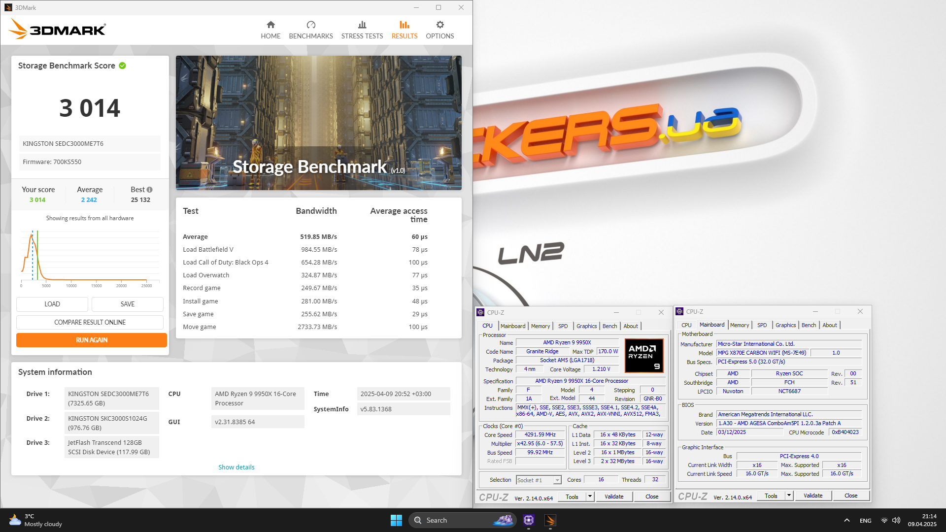This screenshot has width=946, height=532.
Task: Open the Stress Tests section
Action: [x=362, y=30]
